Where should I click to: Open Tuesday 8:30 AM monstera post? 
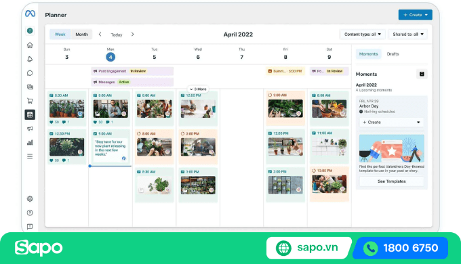click(x=154, y=185)
